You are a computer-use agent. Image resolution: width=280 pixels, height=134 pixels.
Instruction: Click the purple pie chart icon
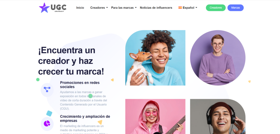coord(47,124)
